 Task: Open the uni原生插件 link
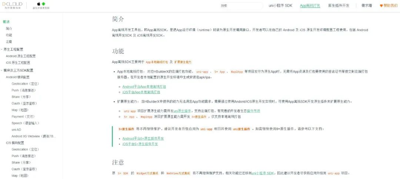pyautogui.click(x=182, y=111)
